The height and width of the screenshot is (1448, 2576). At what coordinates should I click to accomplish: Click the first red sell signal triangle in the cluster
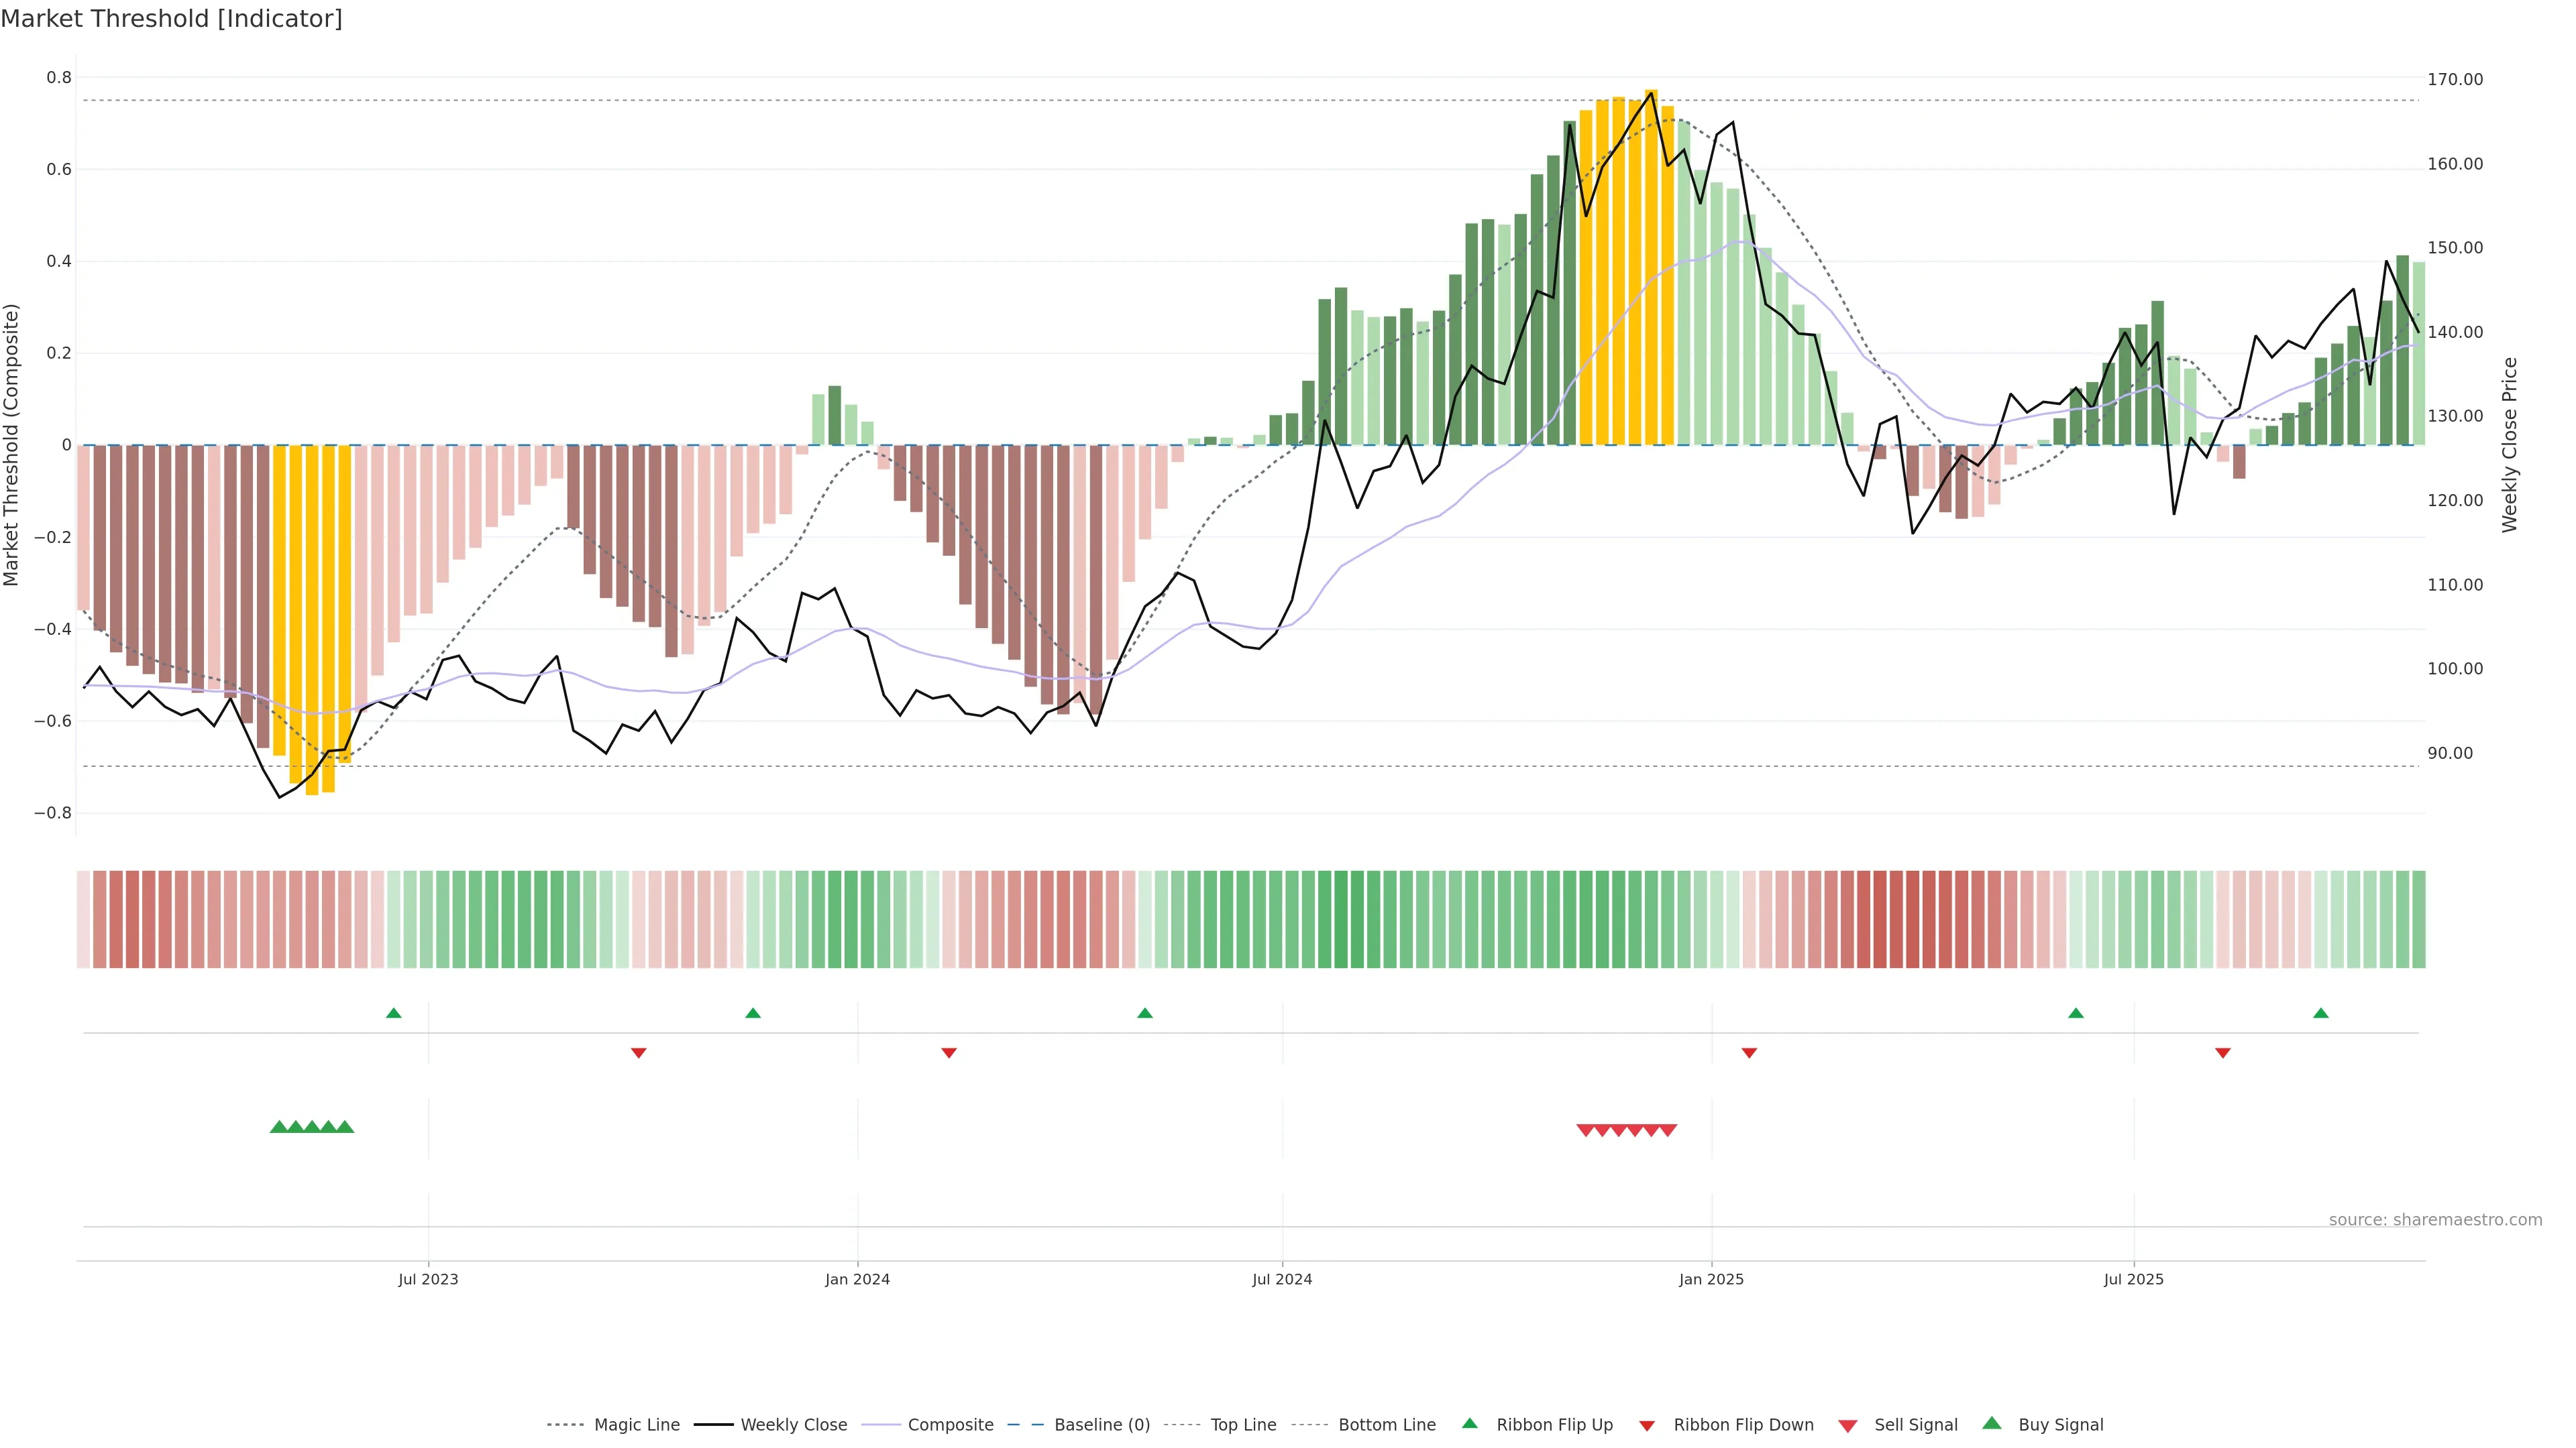(x=1585, y=1130)
